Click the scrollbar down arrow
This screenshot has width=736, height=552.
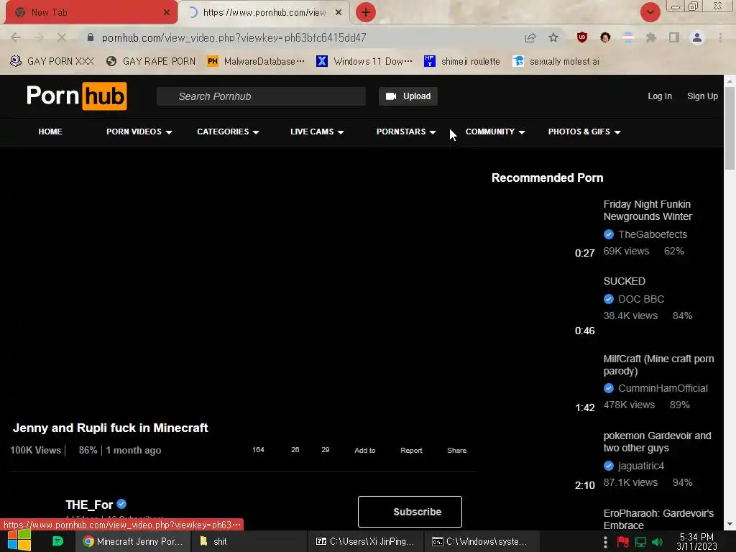coord(730,524)
